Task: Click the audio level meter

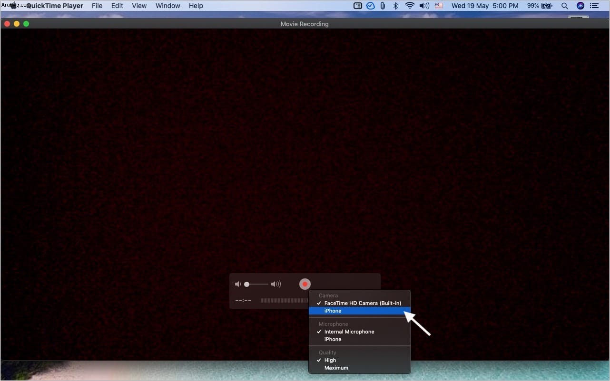Action: [284, 300]
